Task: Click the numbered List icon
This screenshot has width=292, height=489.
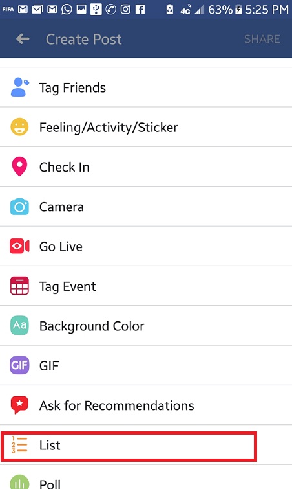Action: point(19,445)
